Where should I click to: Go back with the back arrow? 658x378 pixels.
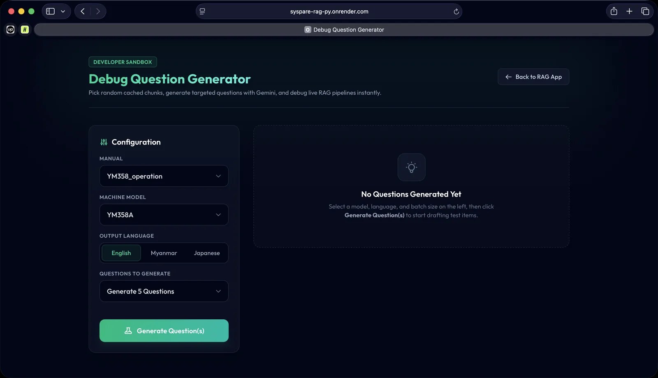tap(83, 11)
